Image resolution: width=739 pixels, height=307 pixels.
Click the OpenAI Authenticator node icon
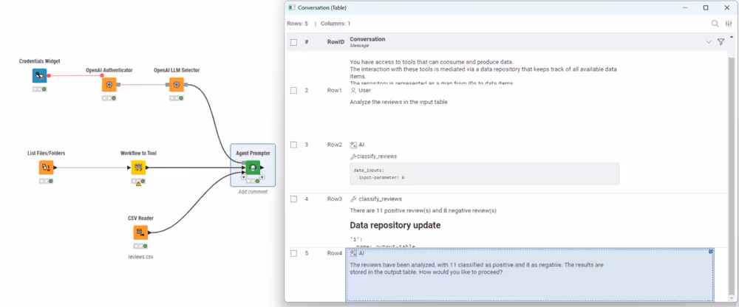tap(109, 85)
